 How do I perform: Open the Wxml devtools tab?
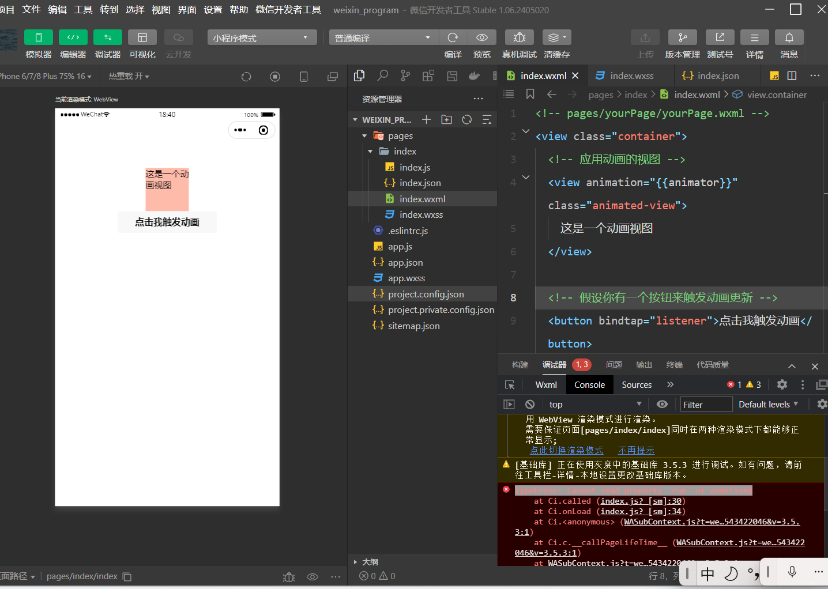[546, 385]
